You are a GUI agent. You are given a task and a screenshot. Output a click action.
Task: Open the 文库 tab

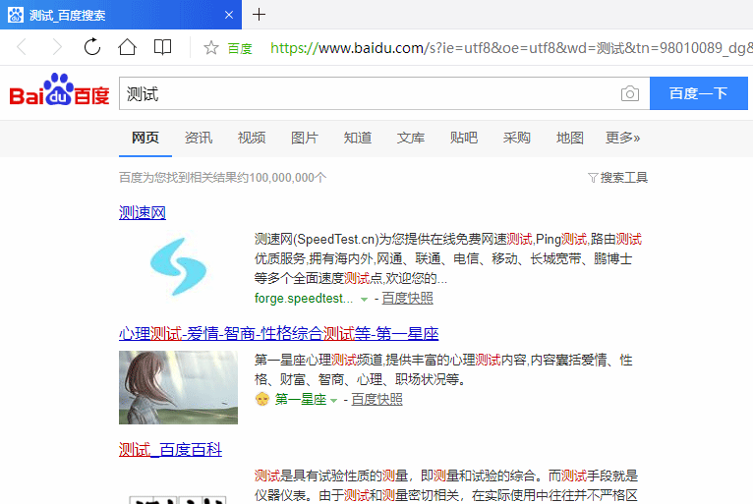coord(411,138)
